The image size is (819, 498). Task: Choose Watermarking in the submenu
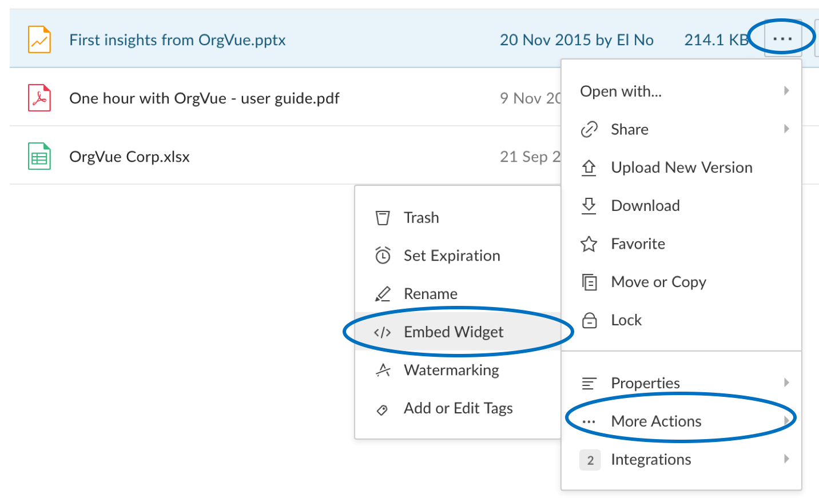451,370
